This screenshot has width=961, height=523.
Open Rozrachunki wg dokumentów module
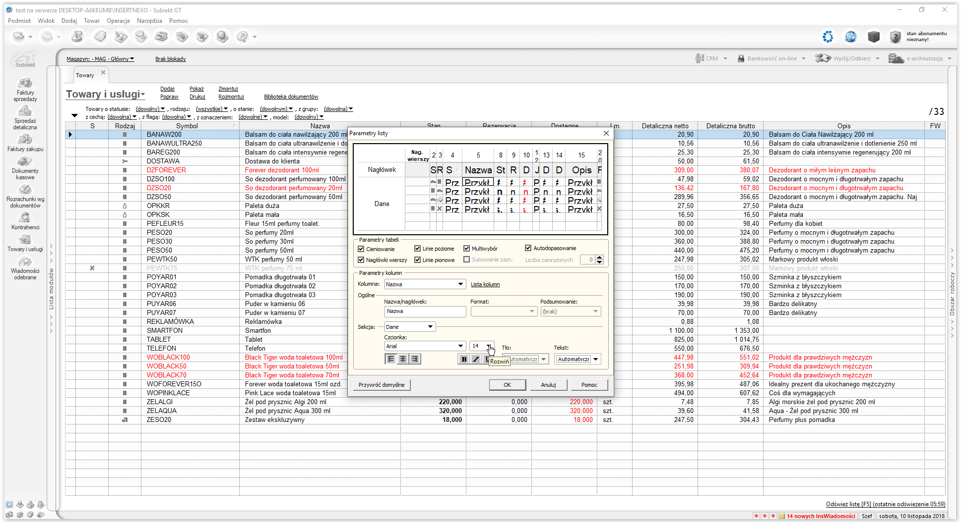(25, 197)
